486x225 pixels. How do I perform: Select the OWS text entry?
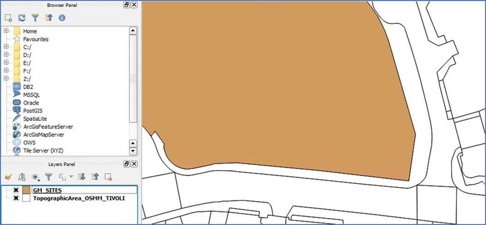point(29,143)
